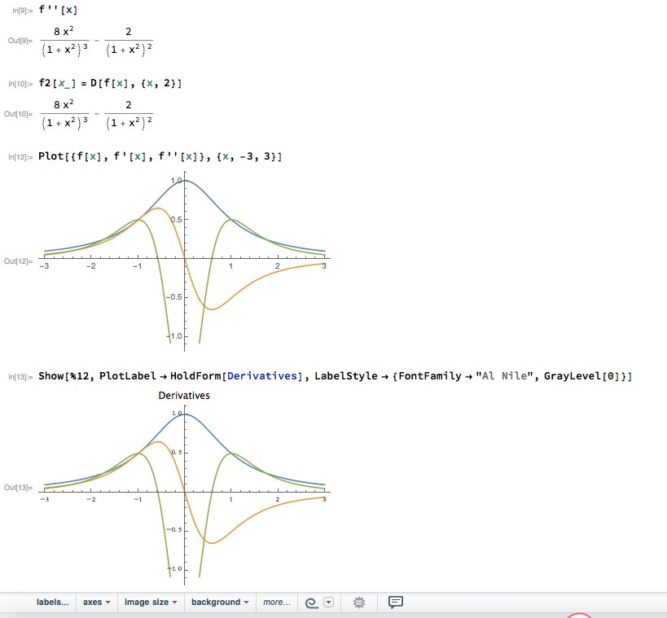The height and width of the screenshot is (618, 667).
Task: Click PlotLabel in the Show command
Action: pyautogui.click(x=128, y=376)
